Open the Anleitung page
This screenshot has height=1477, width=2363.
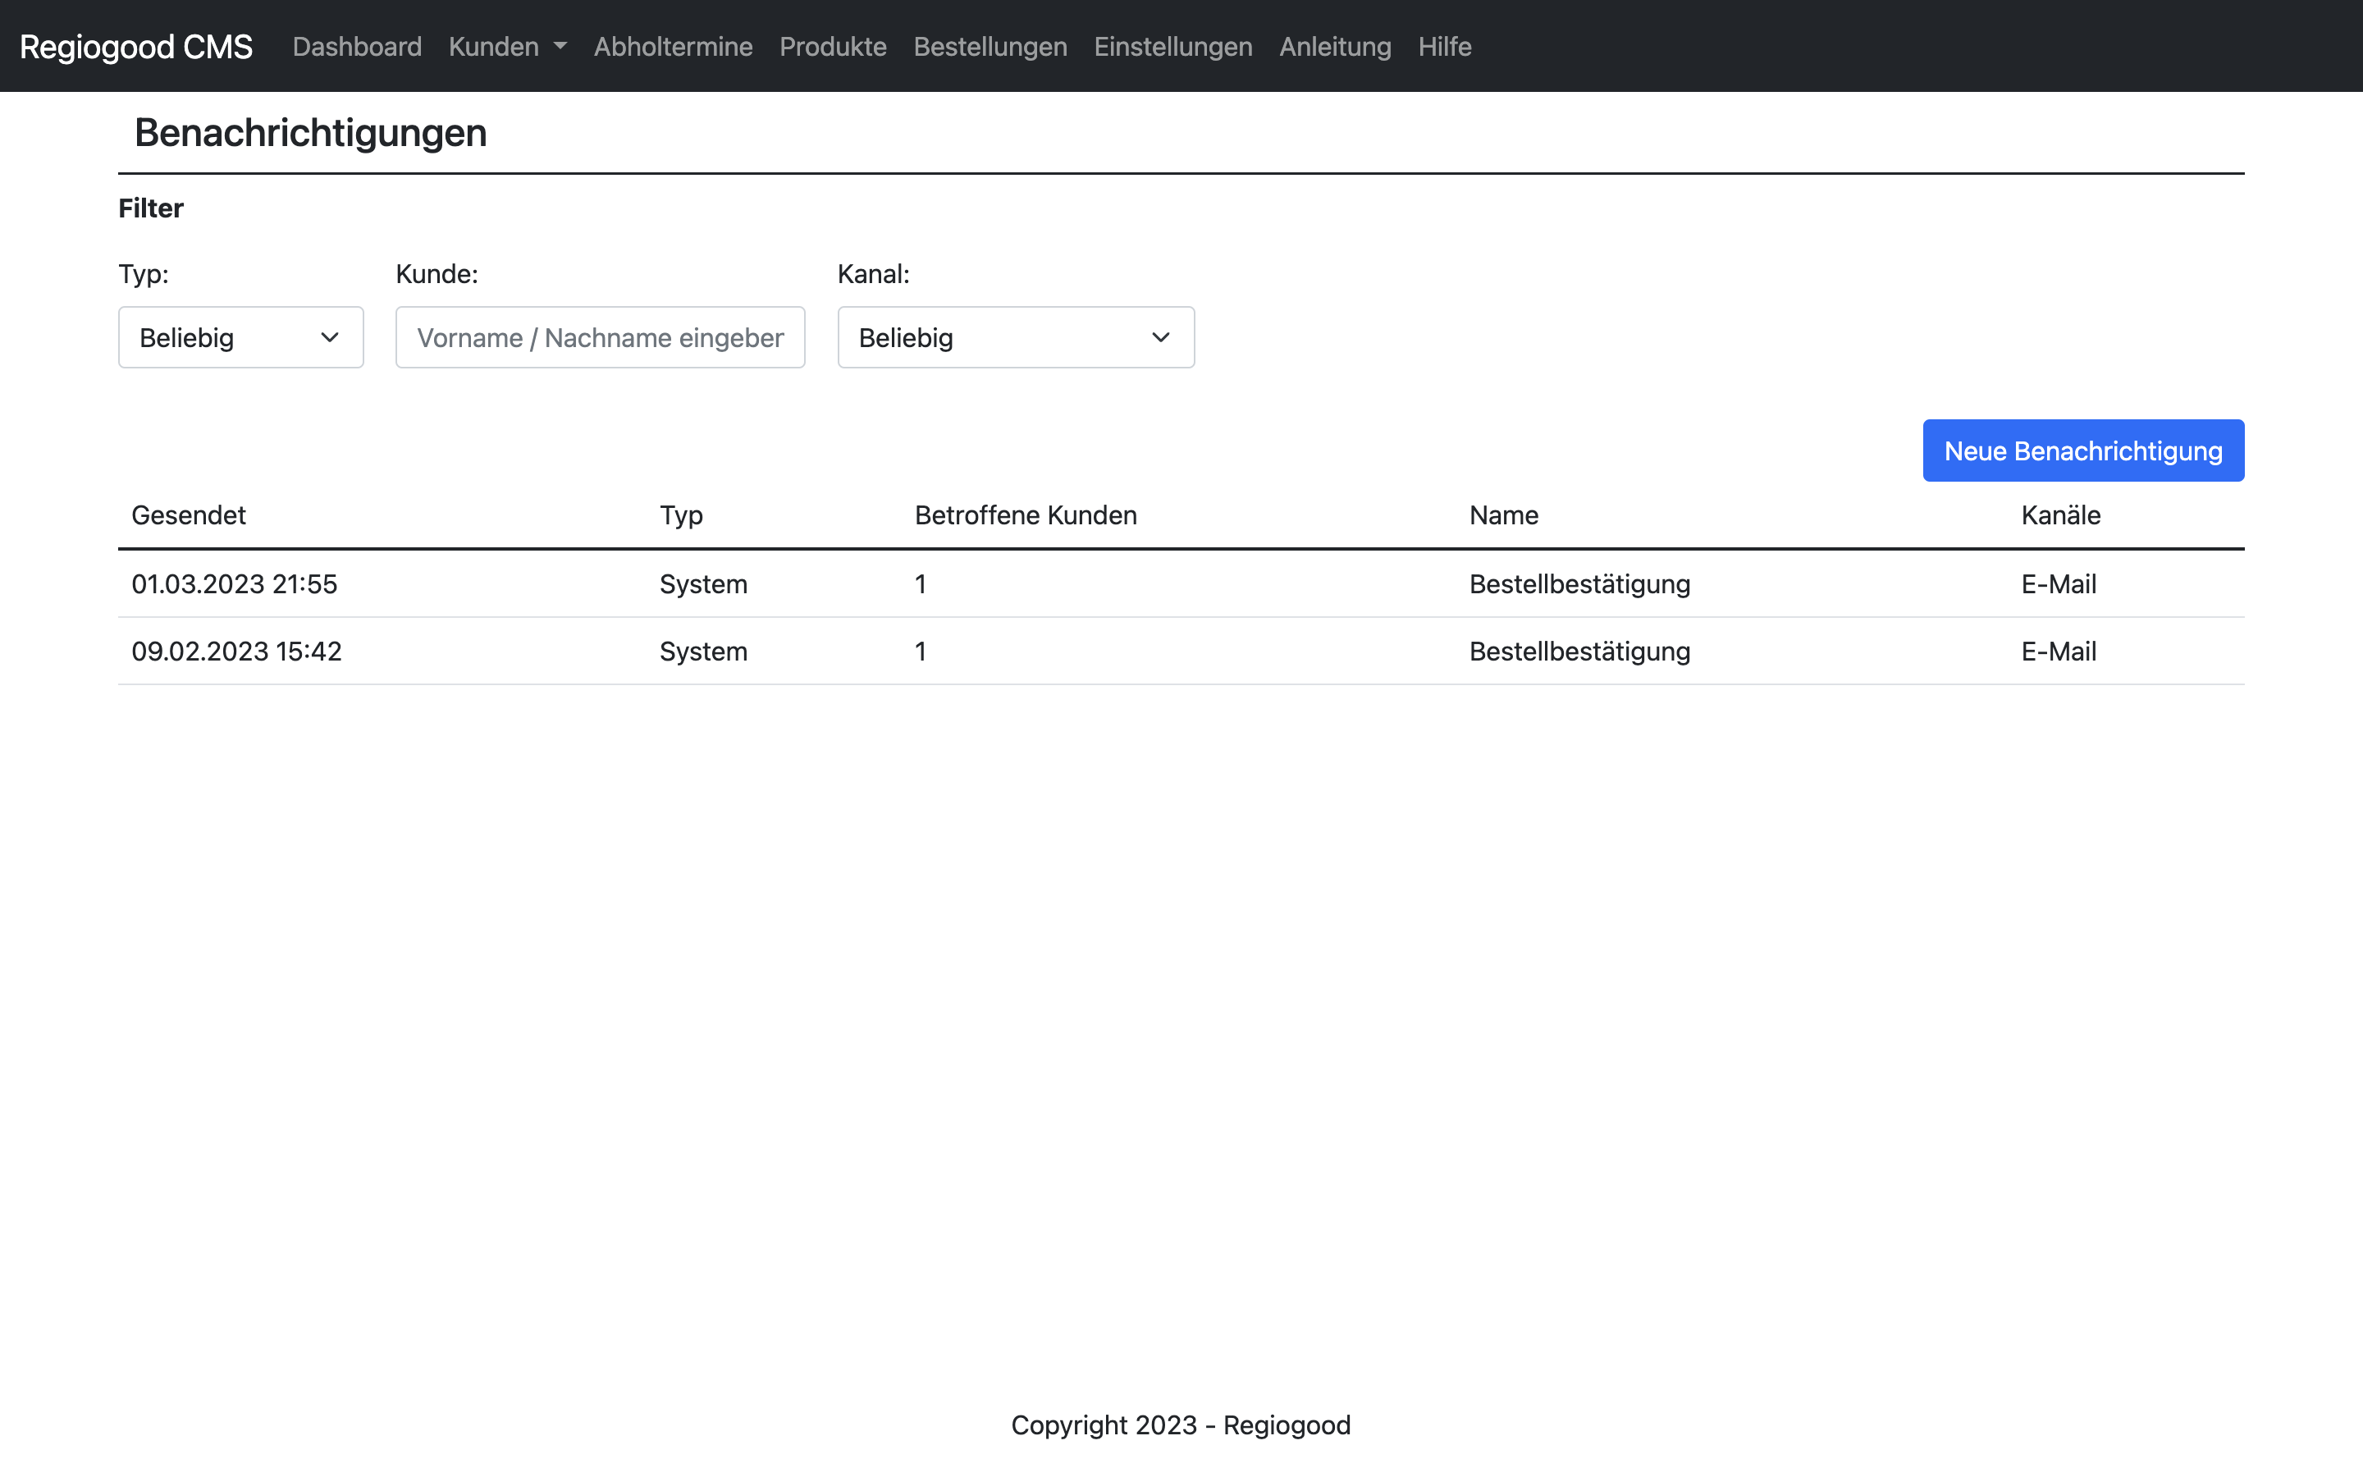[x=1334, y=46]
